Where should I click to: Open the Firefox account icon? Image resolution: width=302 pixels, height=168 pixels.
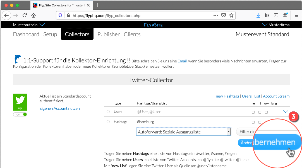(x=285, y=15)
